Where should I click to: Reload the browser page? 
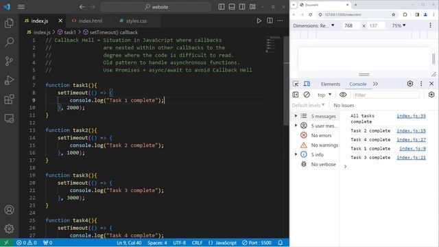point(311,14)
